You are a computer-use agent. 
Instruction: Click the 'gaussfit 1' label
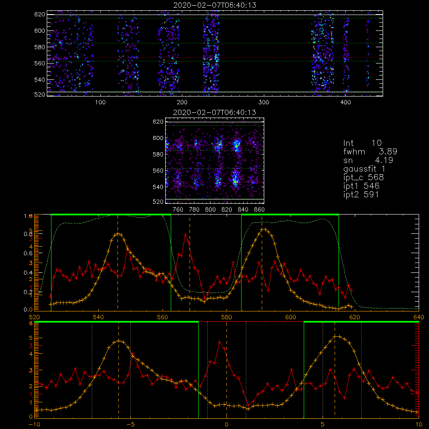tap(364, 169)
